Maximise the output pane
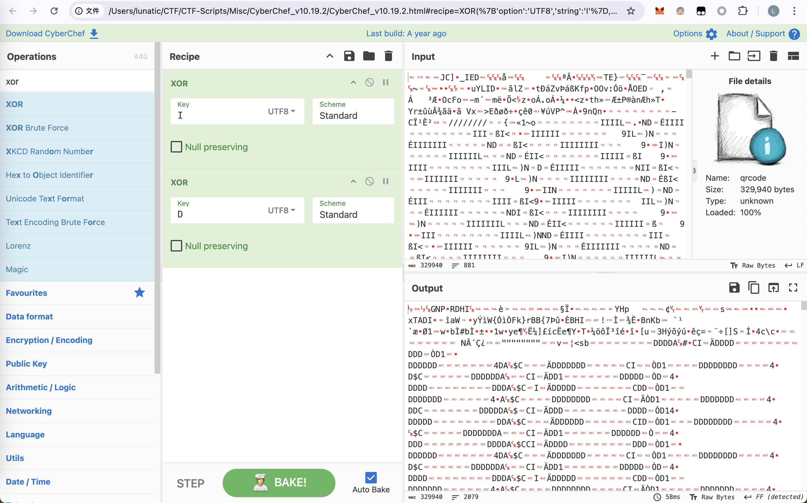Viewport: 807px width, 503px height. click(793, 288)
